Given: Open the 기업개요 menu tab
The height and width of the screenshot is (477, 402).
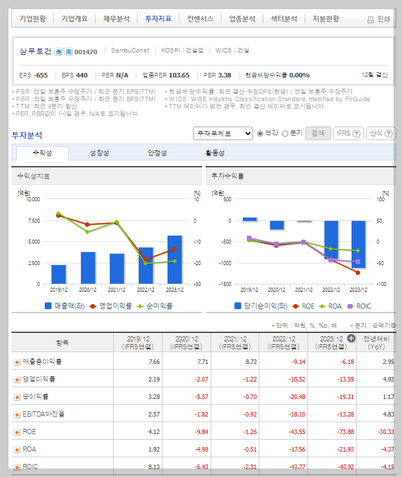Looking at the screenshot, I should [74, 19].
